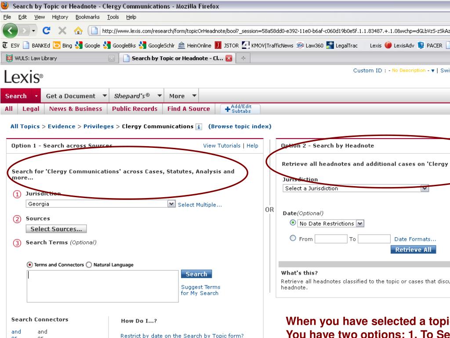The width and height of the screenshot is (450, 338).
Task: Click the Lexis logo
Action: (24, 77)
